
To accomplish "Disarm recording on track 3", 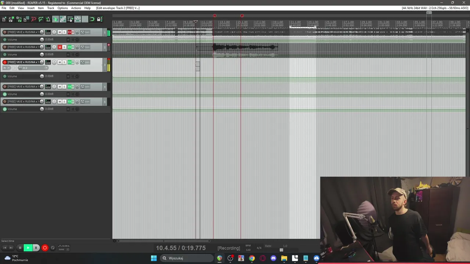I will [5, 62].
